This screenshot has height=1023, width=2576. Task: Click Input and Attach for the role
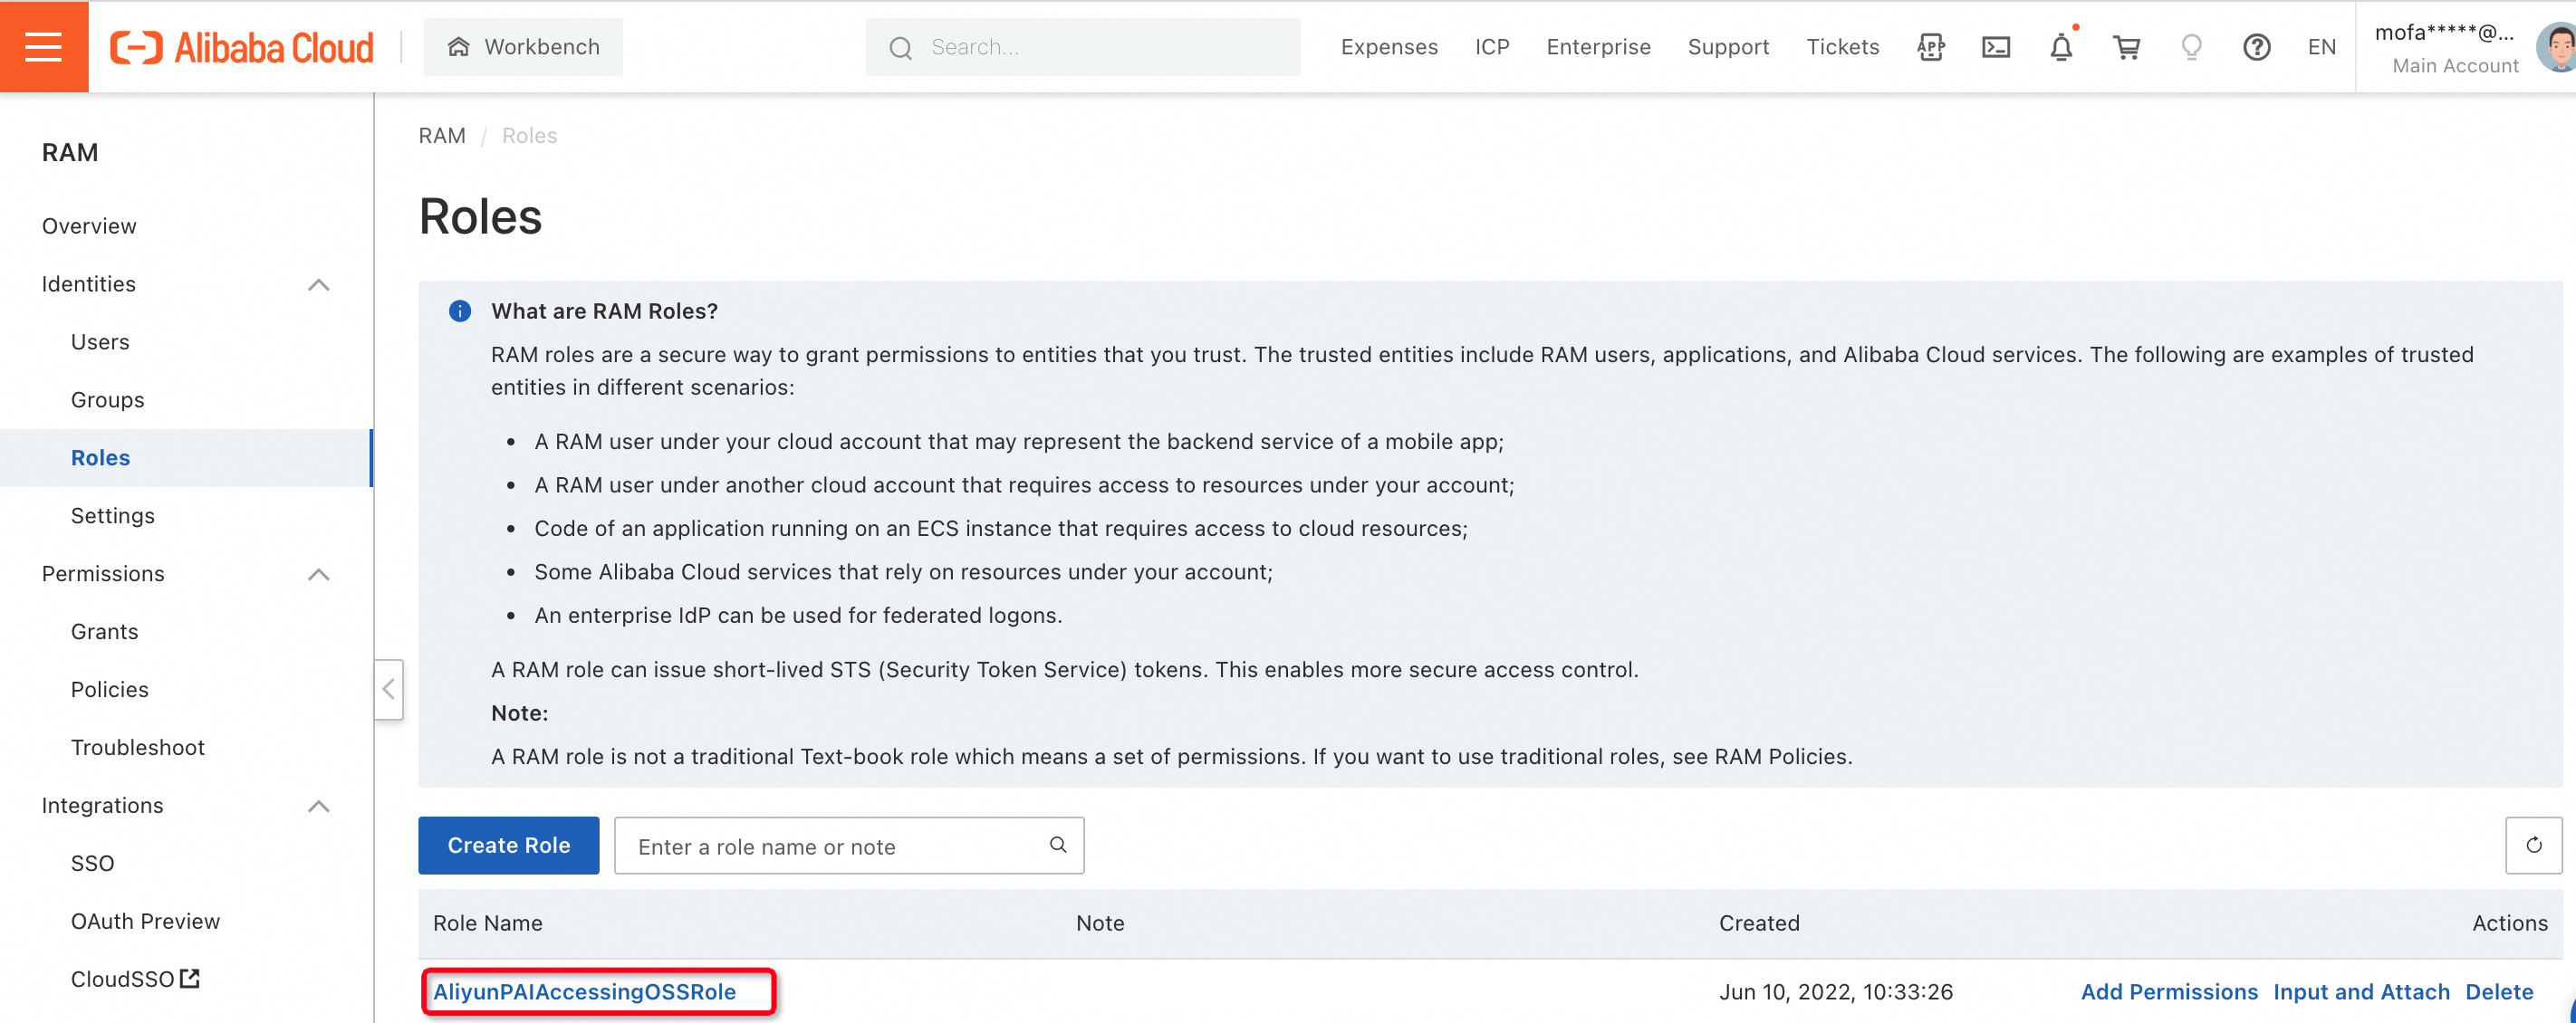pyautogui.click(x=2361, y=992)
